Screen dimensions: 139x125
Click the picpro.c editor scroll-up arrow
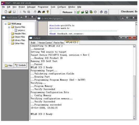click(136, 24)
